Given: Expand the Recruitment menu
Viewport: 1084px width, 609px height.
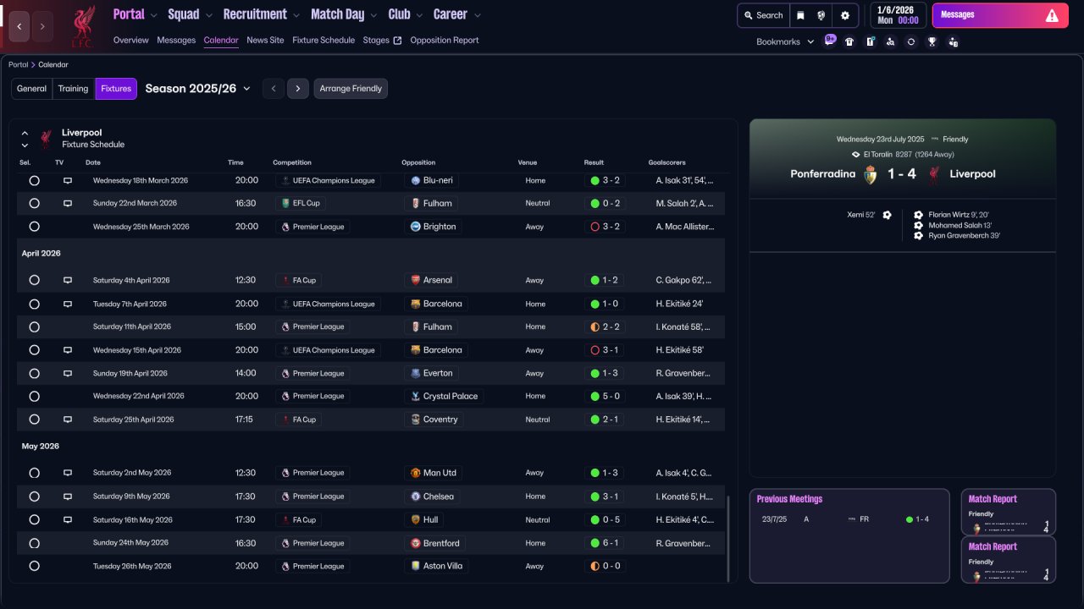Looking at the screenshot, I should pos(261,14).
